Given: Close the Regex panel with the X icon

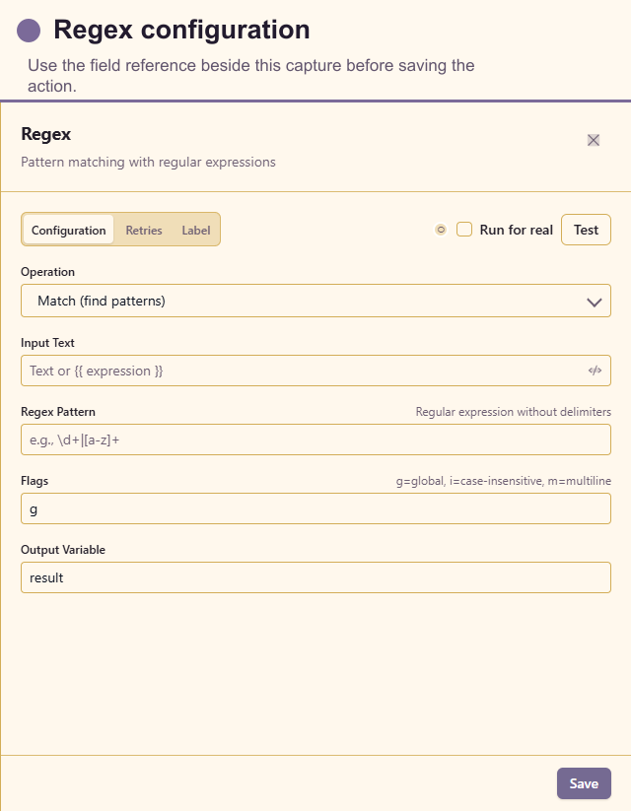Looking at the screenshot, I should (x=594, y=140).
